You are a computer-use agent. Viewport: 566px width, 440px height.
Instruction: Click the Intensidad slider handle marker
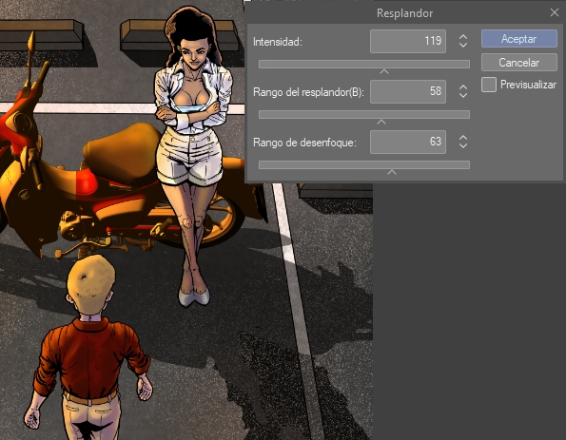coord(384,72)
